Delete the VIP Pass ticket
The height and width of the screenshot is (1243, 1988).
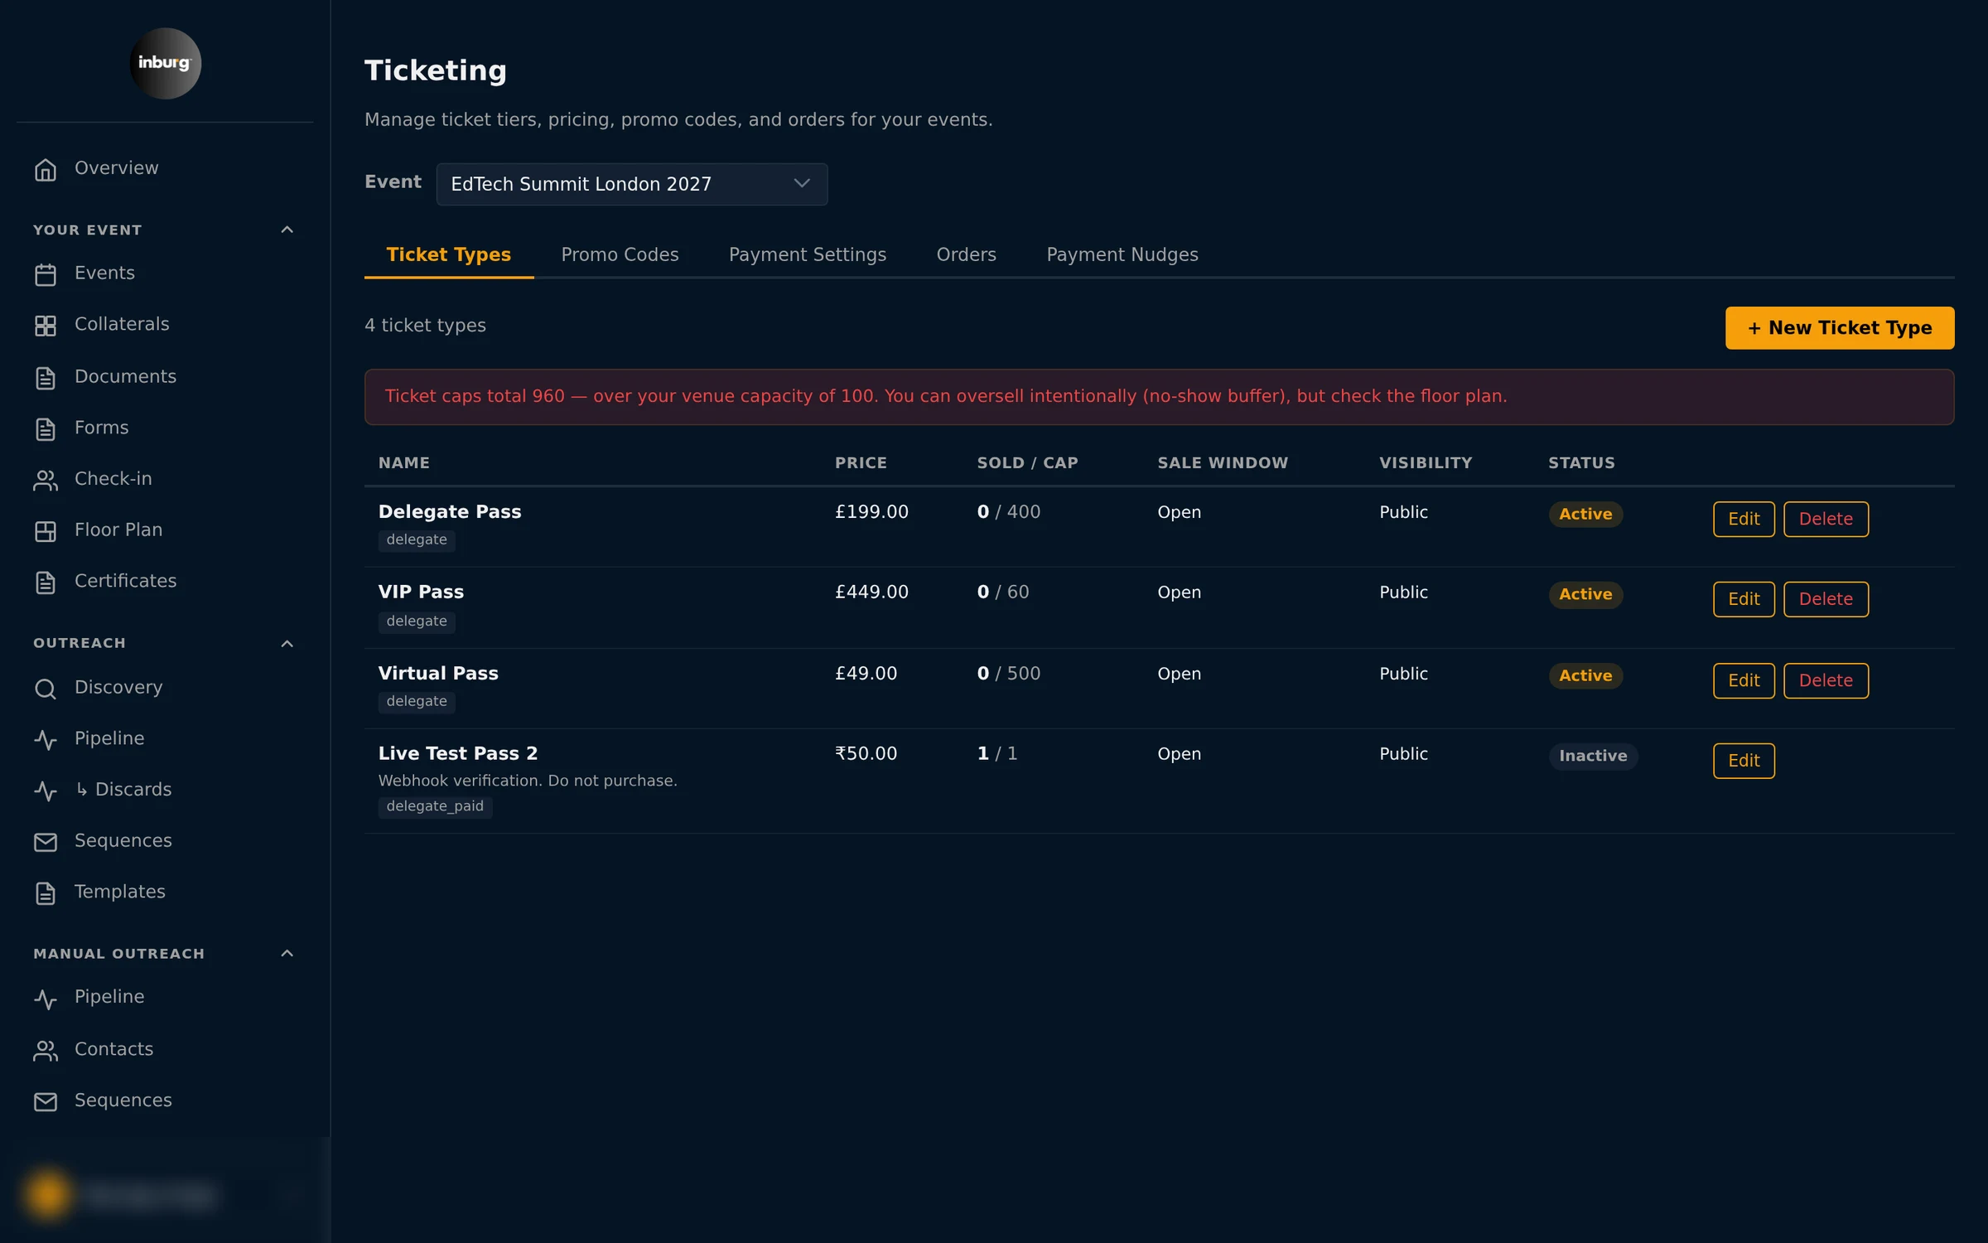(1826, 599)
